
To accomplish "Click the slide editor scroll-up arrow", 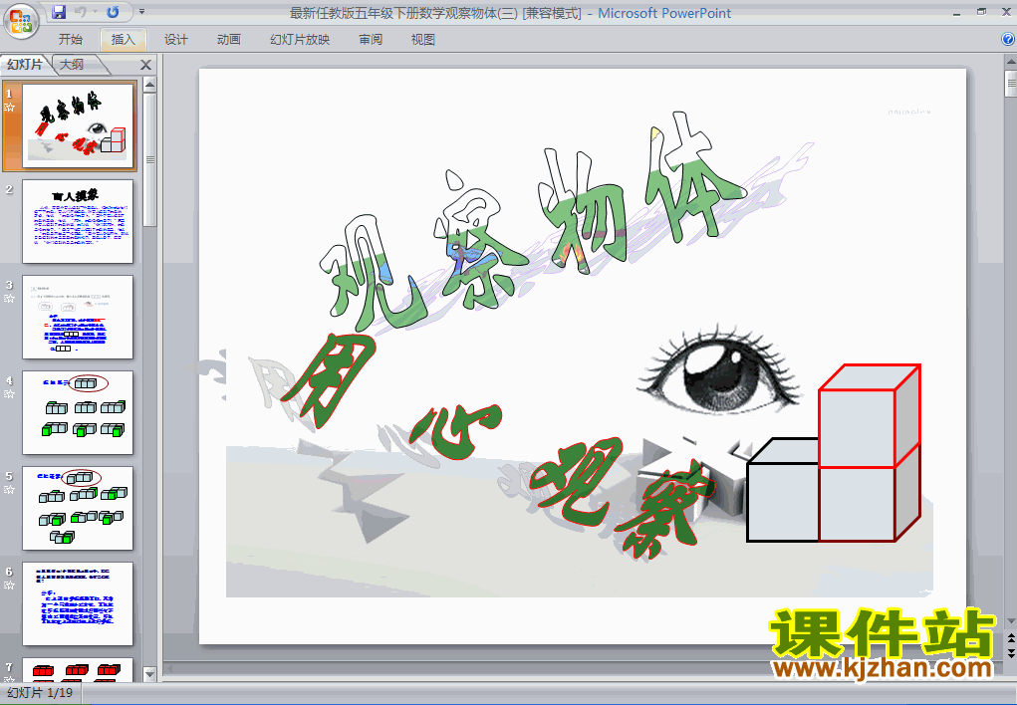I will pos(1010,63).
